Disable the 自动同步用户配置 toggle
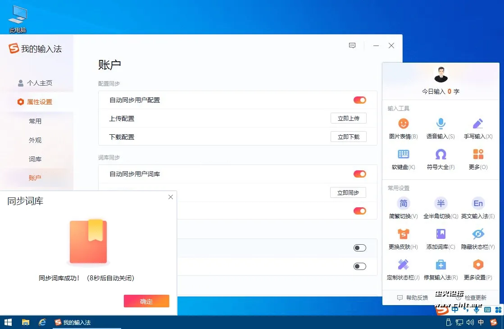Image resolution: width=504 pixels, height=329 pixels. [359, 100]
